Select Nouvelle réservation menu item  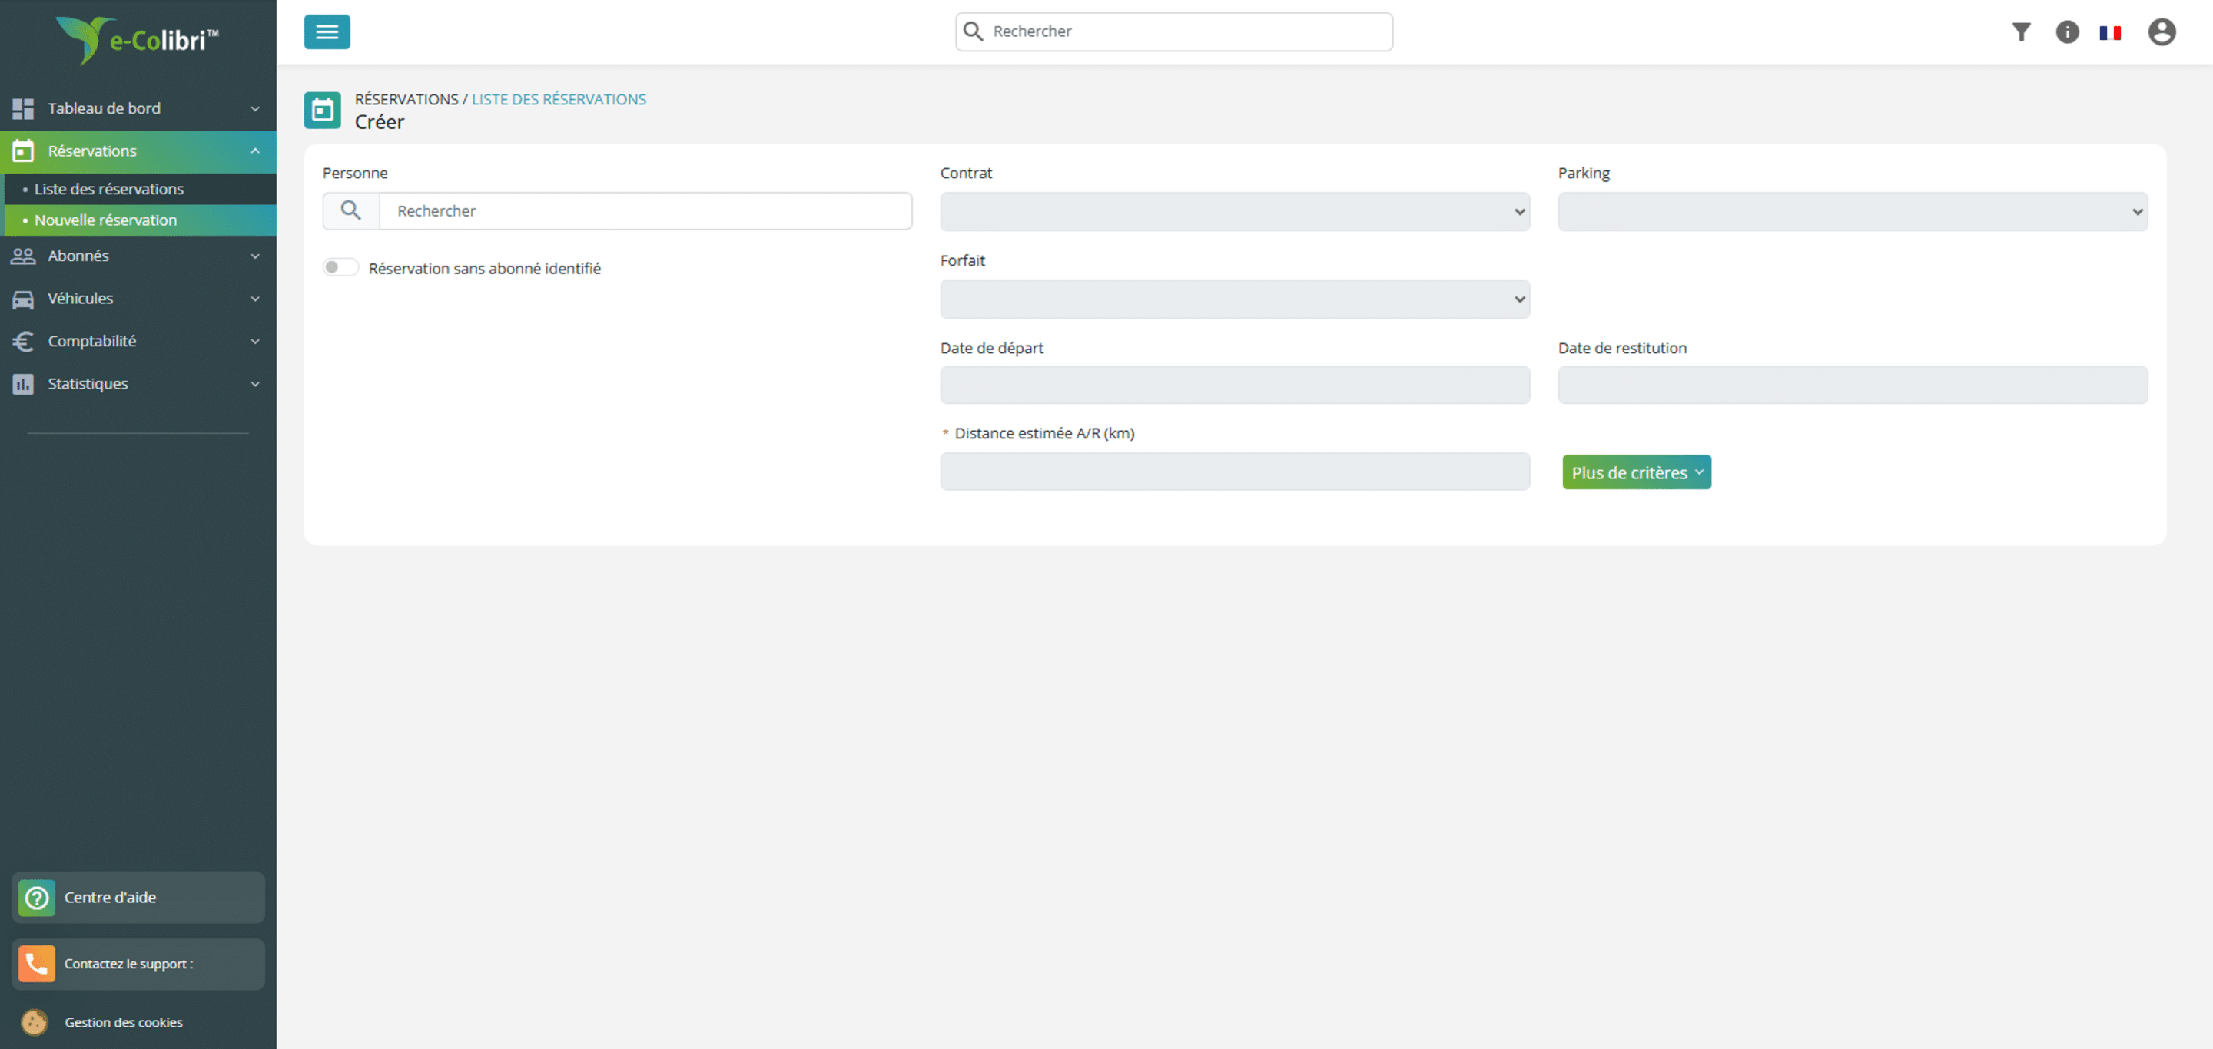[105, 220]
